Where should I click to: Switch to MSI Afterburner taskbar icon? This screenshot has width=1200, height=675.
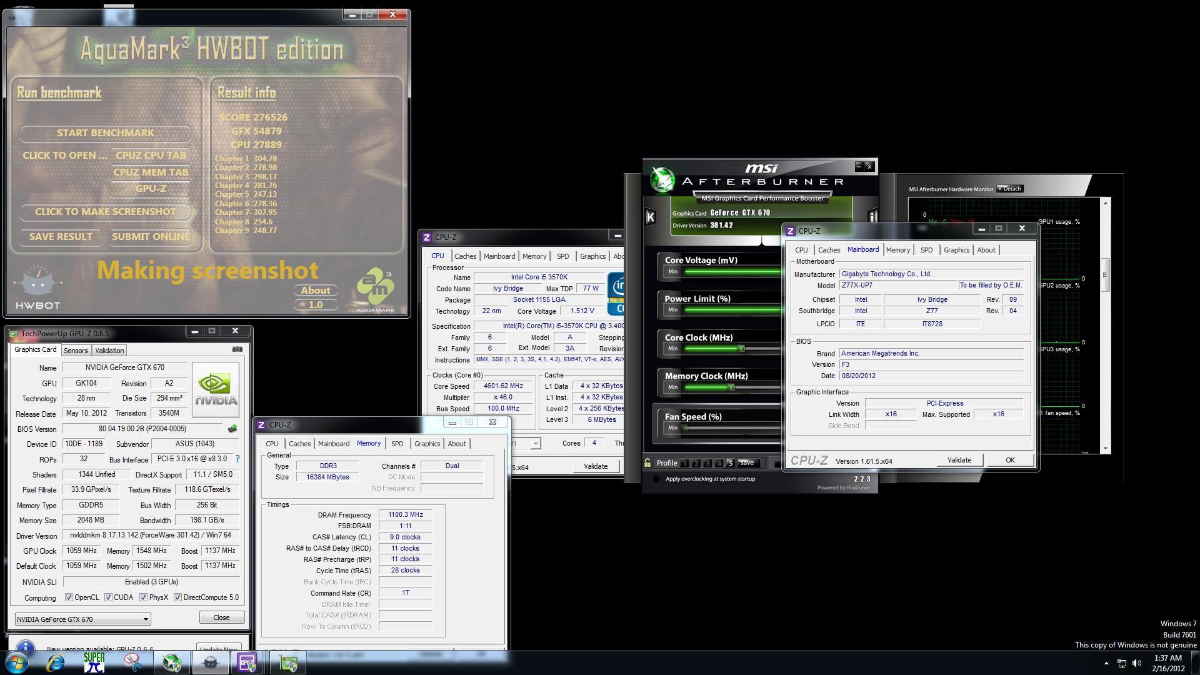coord(172,662)
